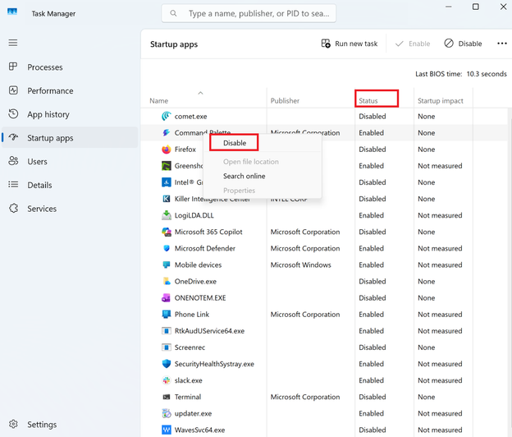Click the updater.exe icon
512x437 pixels.
pos(167,413)
